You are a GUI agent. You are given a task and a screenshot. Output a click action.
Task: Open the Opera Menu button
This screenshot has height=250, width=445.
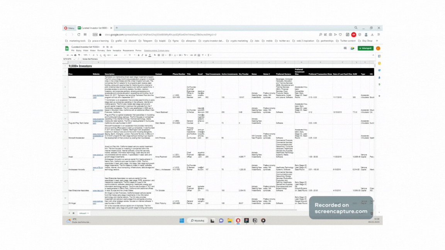tap(69, 28)
